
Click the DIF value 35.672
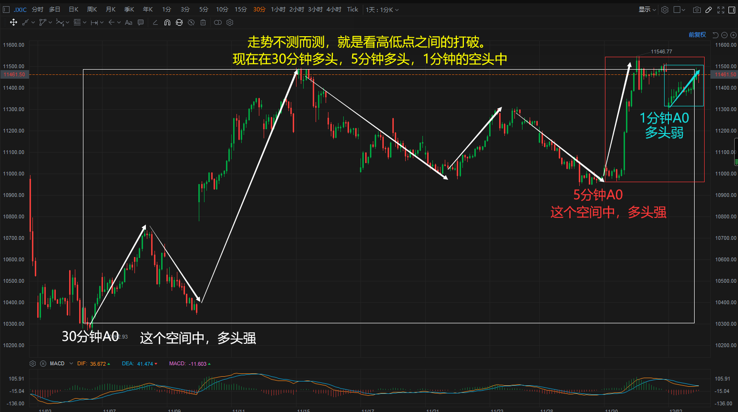(x=98, y=364)
